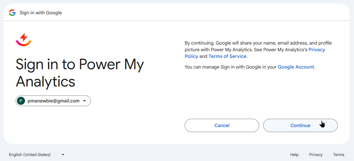Image resolution: width=354 pixels, height=161 pixels.
Task: Open Privacy in the footer
Action: click(316, 155)
